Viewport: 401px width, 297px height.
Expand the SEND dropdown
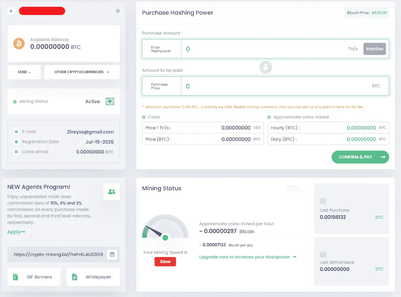(24, 72)
